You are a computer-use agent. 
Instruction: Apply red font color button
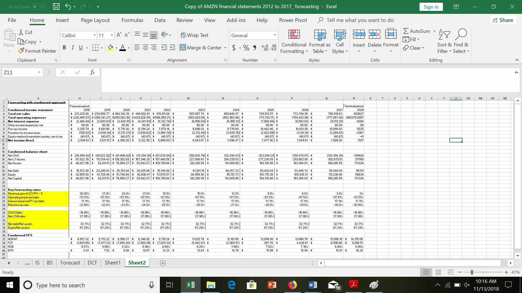(x=123, y=48)
